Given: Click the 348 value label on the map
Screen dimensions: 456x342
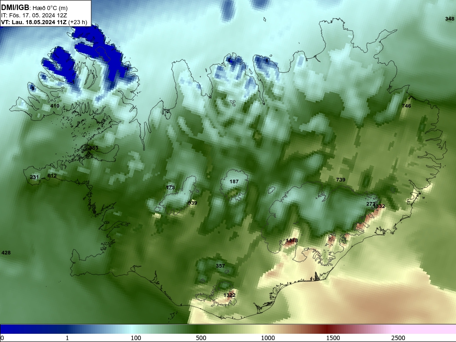Looking at the screenshot, I should pos(450,19).
